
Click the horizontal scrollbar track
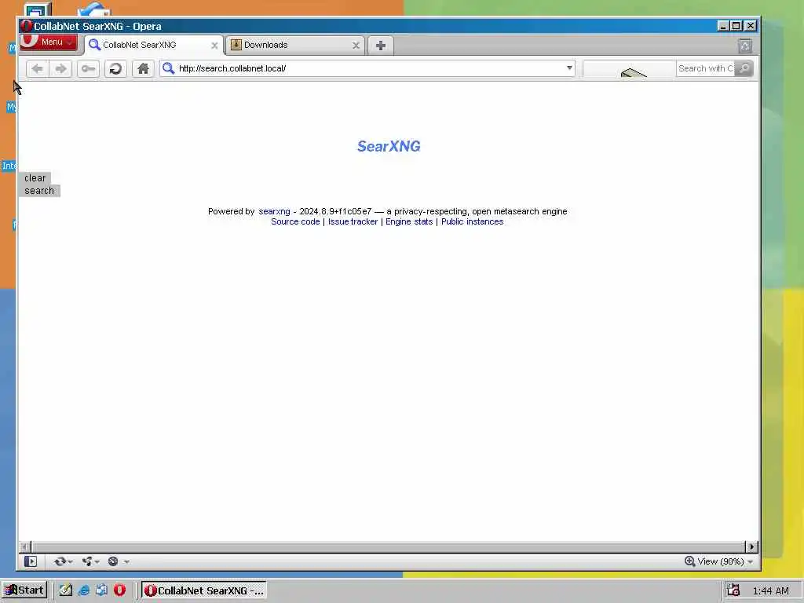[x=388, y=547]
